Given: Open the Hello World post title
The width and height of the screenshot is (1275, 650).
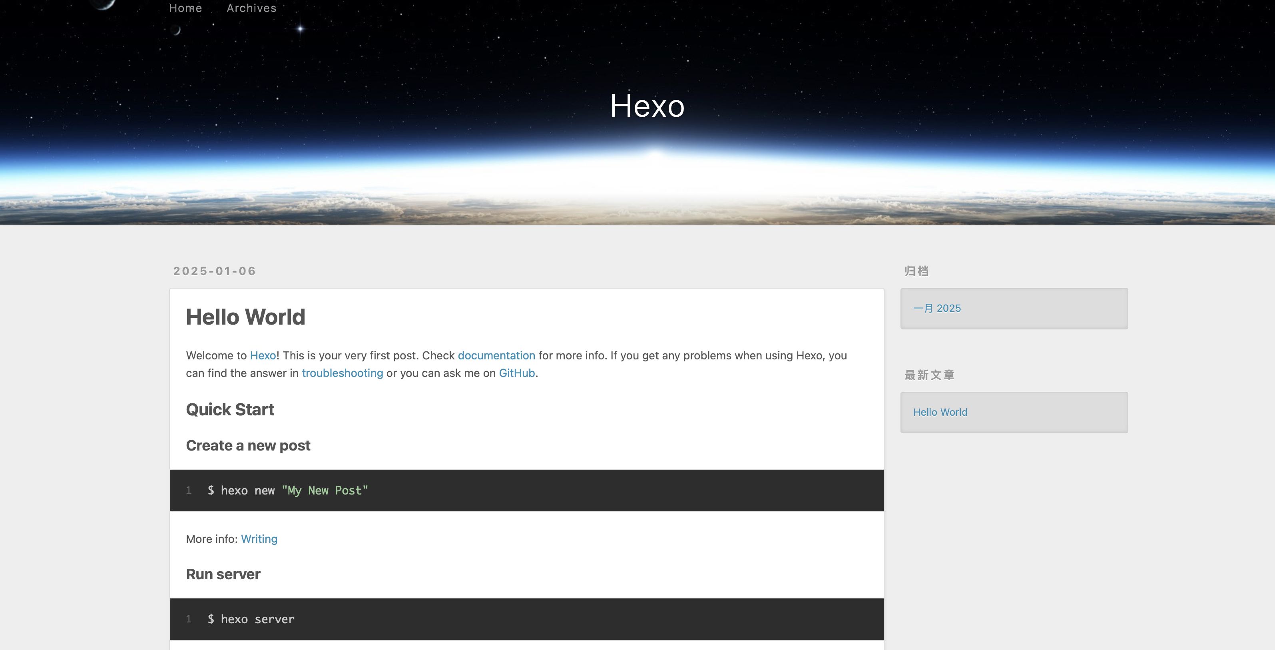Looking at the screenshot, I should [x=245, y=317].
